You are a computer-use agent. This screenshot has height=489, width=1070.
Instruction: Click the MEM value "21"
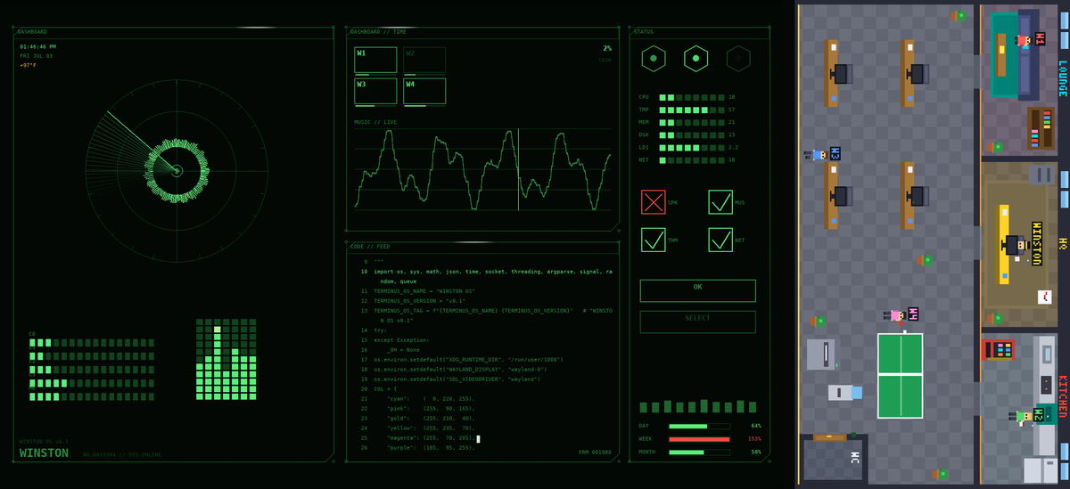tap(731, 122)
